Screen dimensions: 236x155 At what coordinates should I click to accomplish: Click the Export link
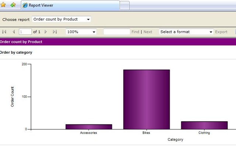(x=221, y=32)
